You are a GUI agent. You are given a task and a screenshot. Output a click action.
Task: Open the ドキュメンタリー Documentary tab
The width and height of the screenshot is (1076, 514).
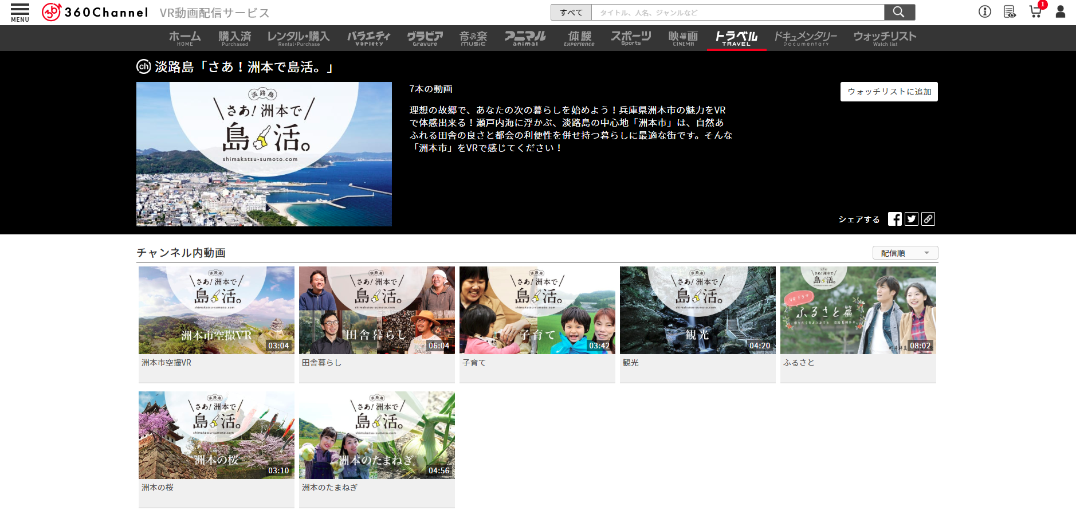(x=806, y=38)
